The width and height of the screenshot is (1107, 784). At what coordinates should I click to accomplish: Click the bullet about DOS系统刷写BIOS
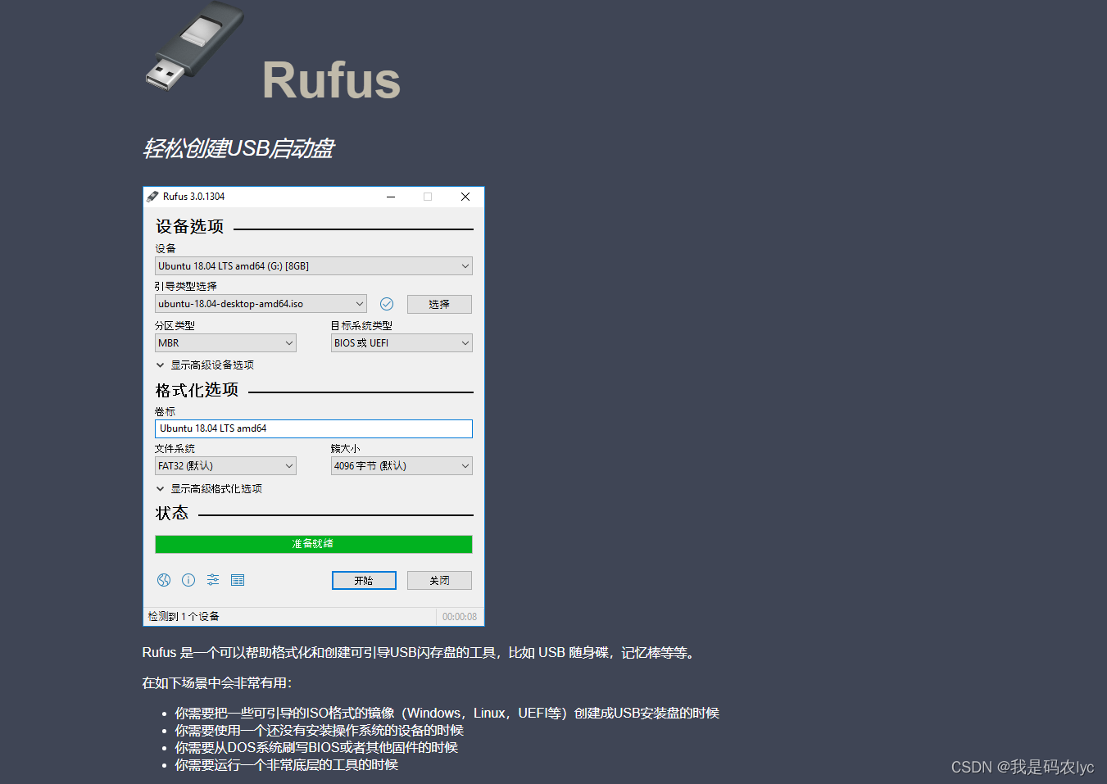316,748
